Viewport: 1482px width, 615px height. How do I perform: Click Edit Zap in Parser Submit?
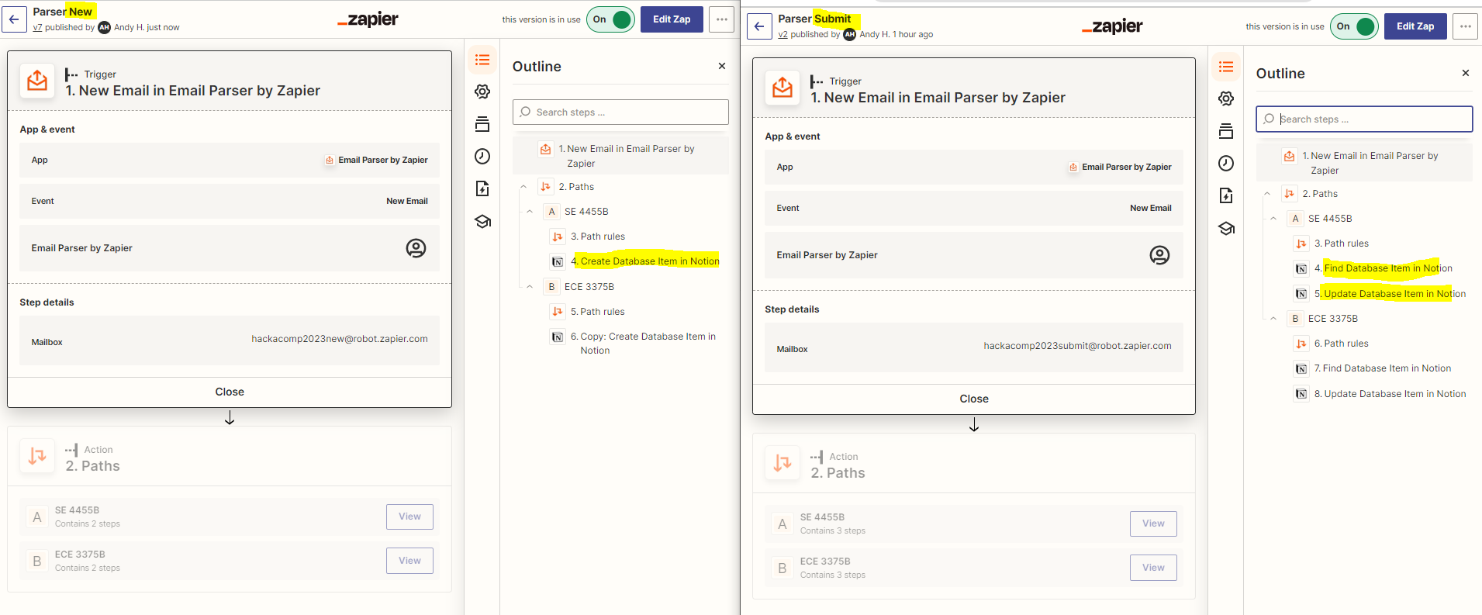tap(1415, 26)
